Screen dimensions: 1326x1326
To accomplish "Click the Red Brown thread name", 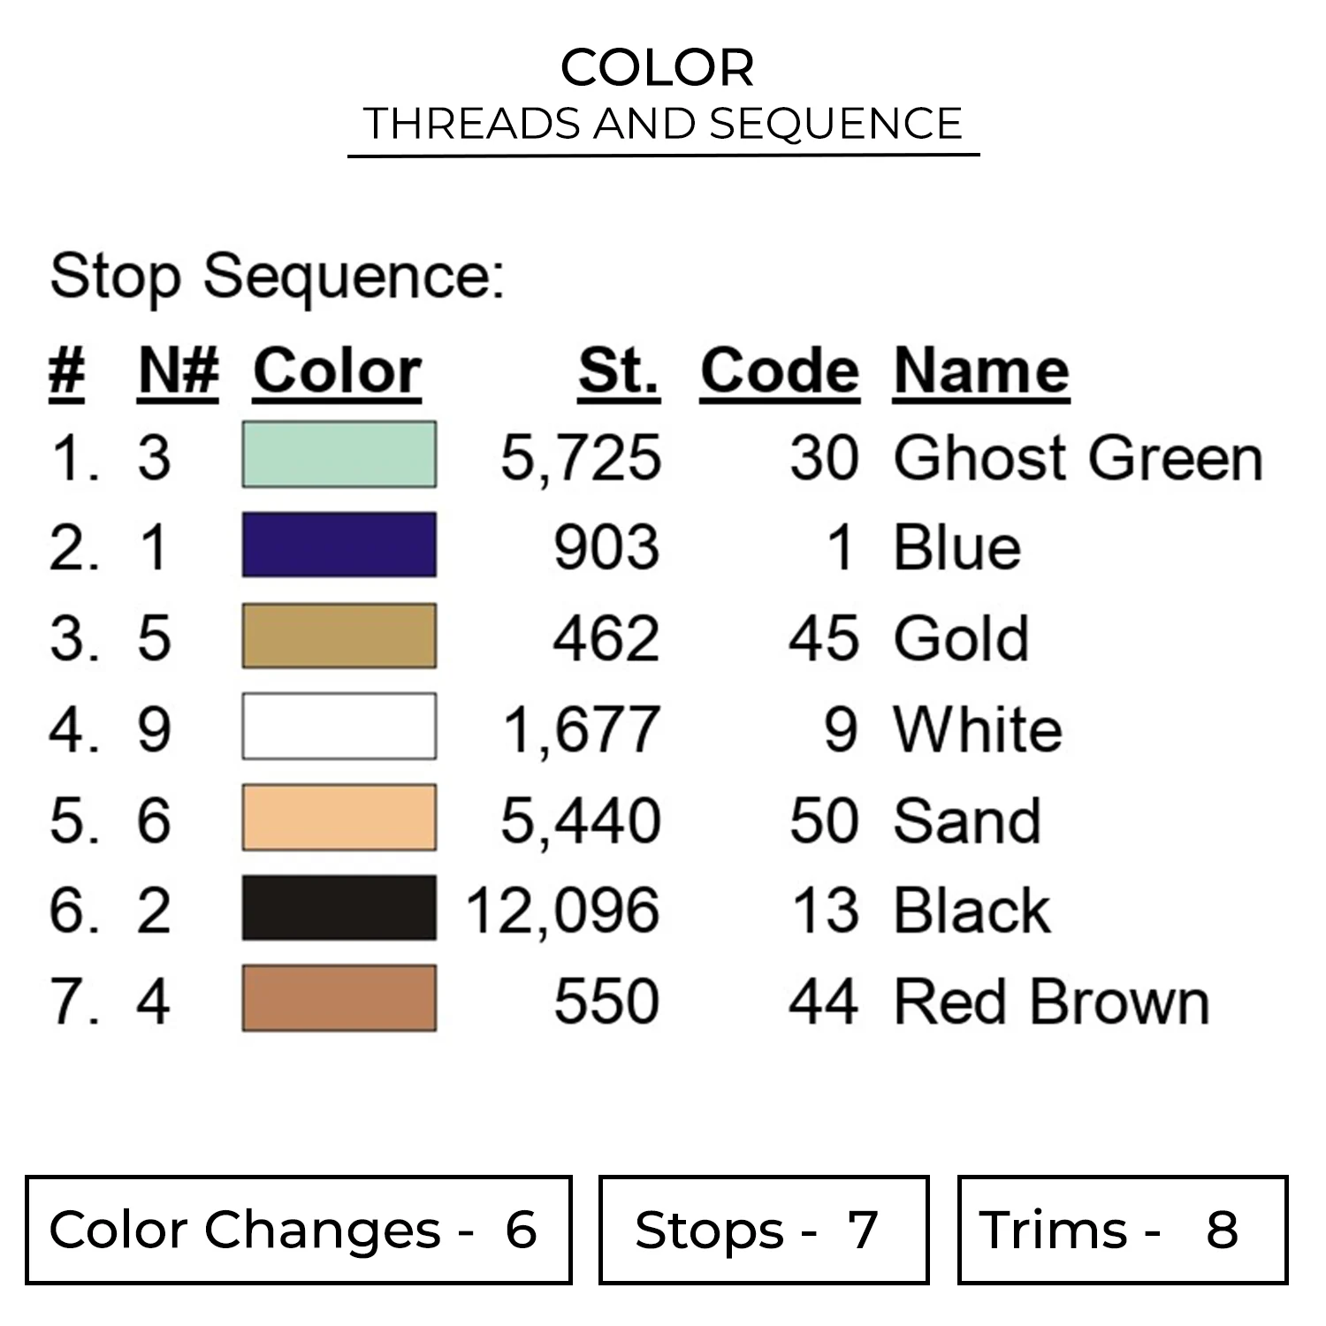I will pos(1052,1002).
